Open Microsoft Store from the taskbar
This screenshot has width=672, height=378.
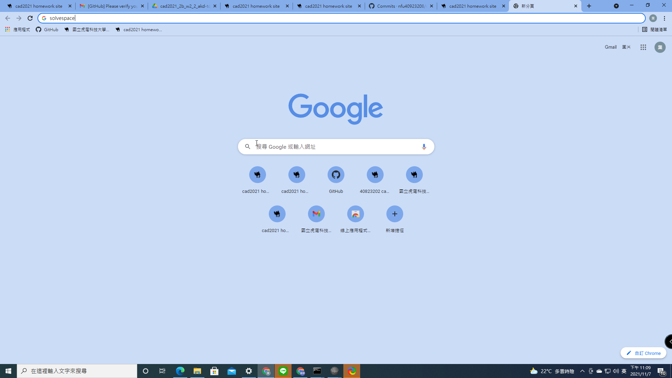(x=214, y=371)
